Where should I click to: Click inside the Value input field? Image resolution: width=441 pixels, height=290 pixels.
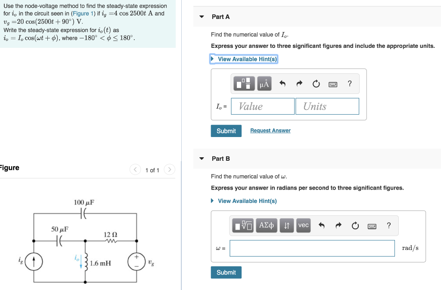click(x=263, y=106)
